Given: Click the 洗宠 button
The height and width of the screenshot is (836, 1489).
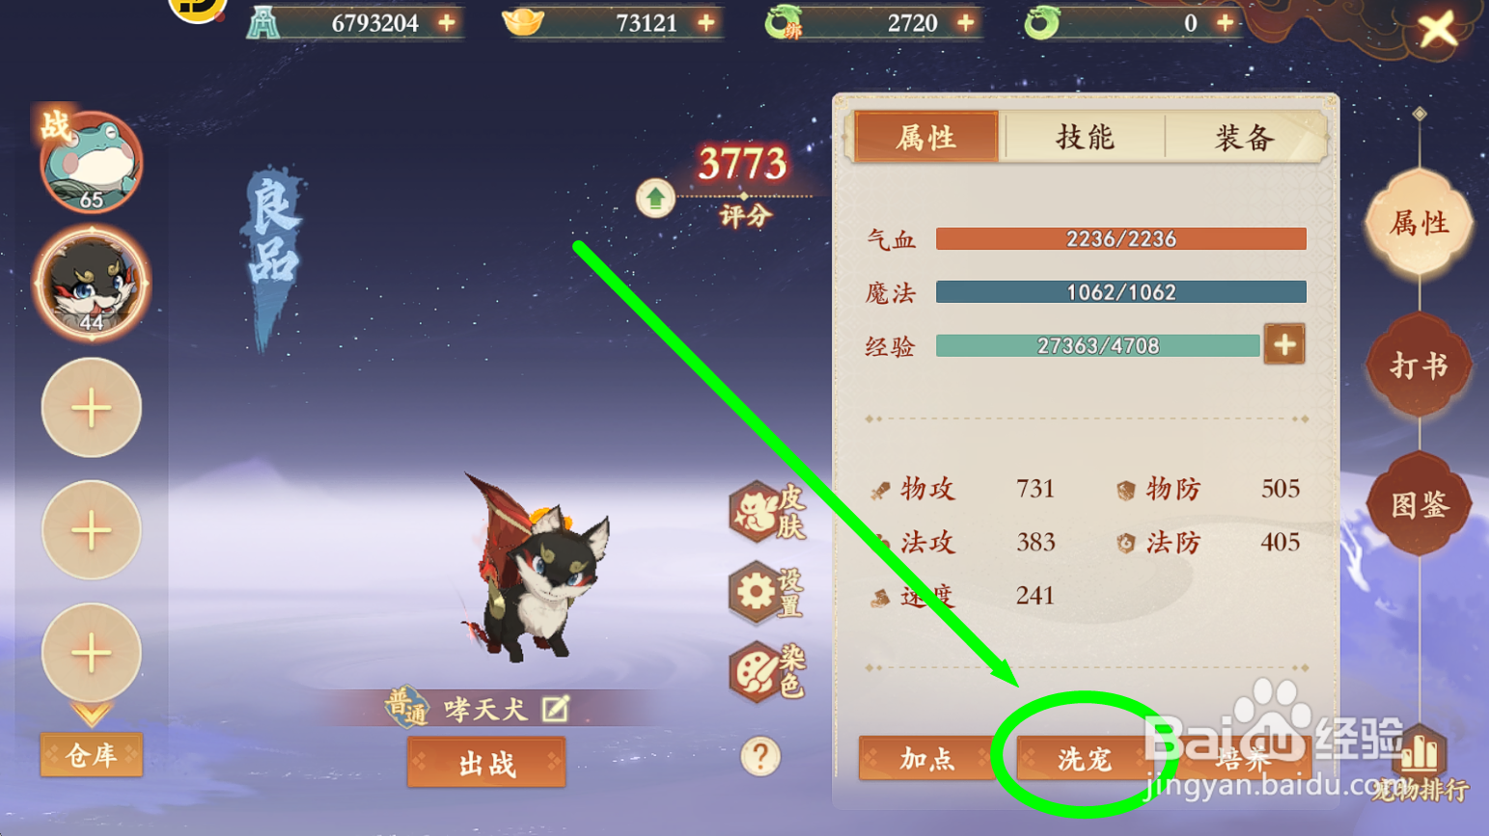Looking at the screenshot, I should 1085,760.
